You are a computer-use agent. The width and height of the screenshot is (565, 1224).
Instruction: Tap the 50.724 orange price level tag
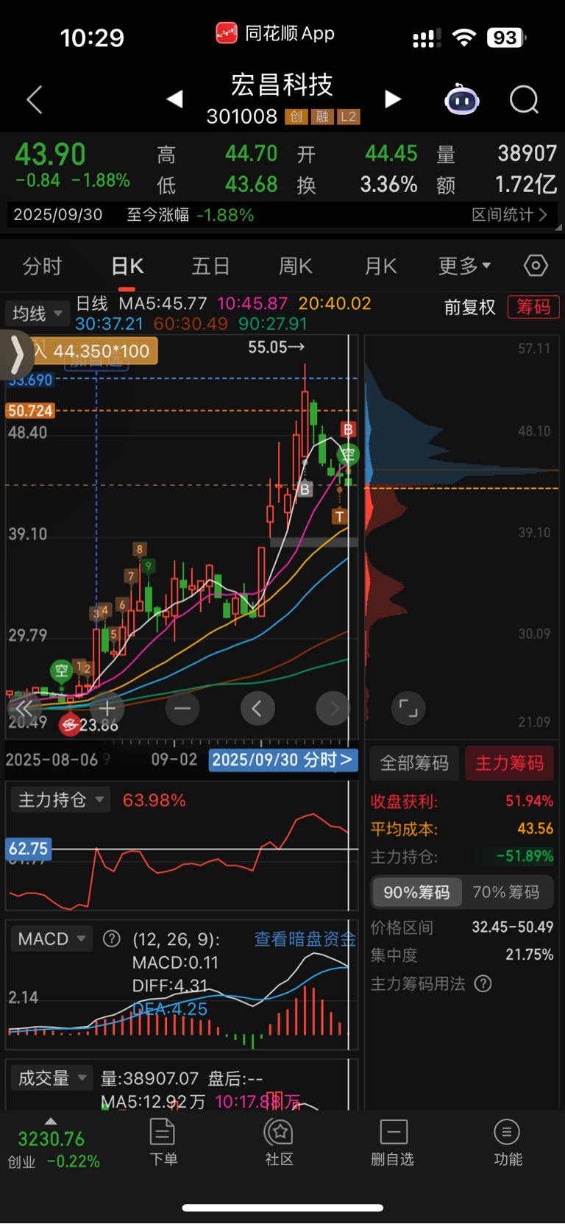click(x=30, y=411)
